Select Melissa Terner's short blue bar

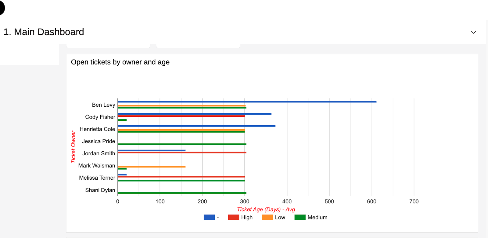tap(122, 175)
